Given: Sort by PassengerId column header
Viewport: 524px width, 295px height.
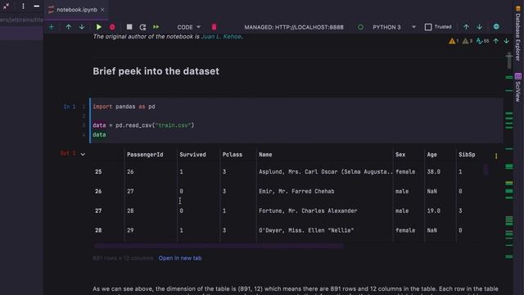Looking at the screenshot, I should point(145,155).
